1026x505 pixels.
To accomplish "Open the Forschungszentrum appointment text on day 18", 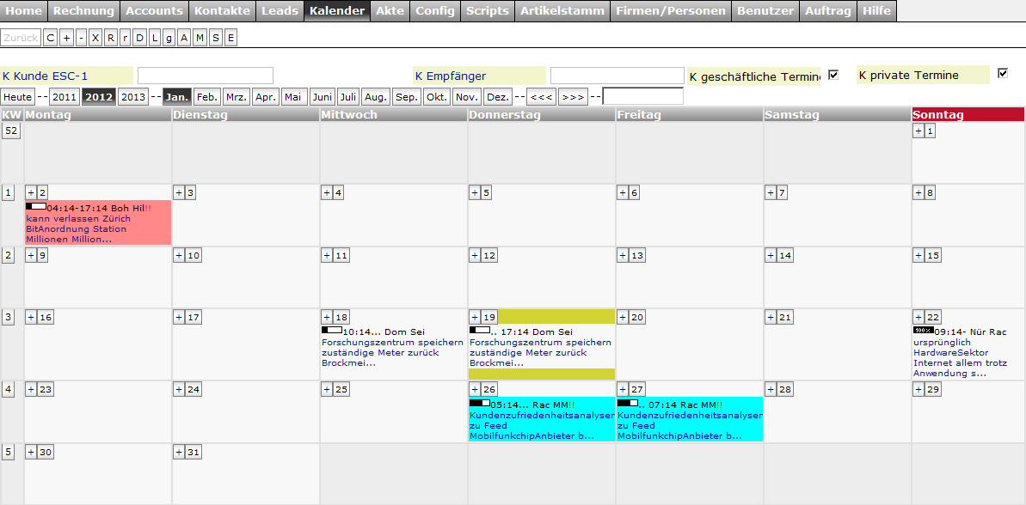I will click(393, 352).
